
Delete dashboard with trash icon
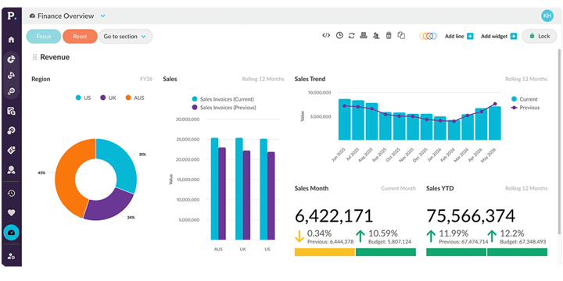[x=389, y=35]
